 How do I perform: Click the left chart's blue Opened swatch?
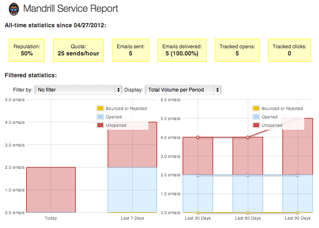pyautogui.click(x=100, y=117)
